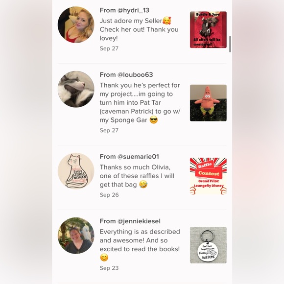Open Raffle Contest listing thumbnail
284x284 pixels.
(x=208, y=176)
